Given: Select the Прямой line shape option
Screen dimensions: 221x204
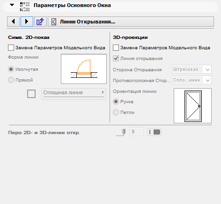Looking at the screenshot, I should click(11, 80).
